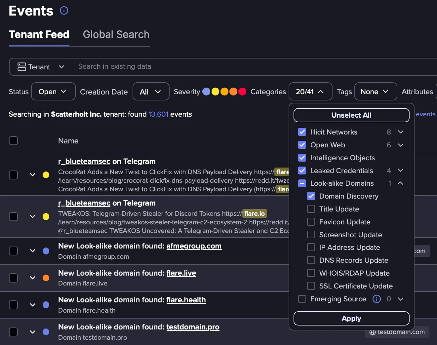Click the info icon next to Events
437x345 pixels.
pyautogui.click(x=64, y=11)
